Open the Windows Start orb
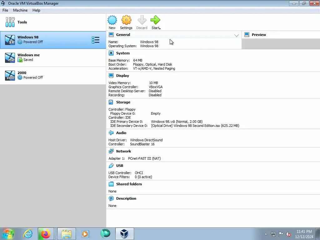 [x=8, y=234]
